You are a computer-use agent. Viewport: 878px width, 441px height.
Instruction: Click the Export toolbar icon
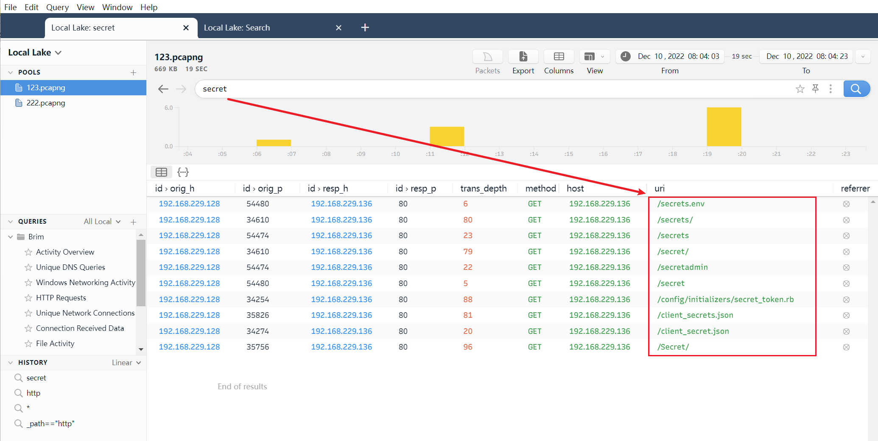point(523,57)
